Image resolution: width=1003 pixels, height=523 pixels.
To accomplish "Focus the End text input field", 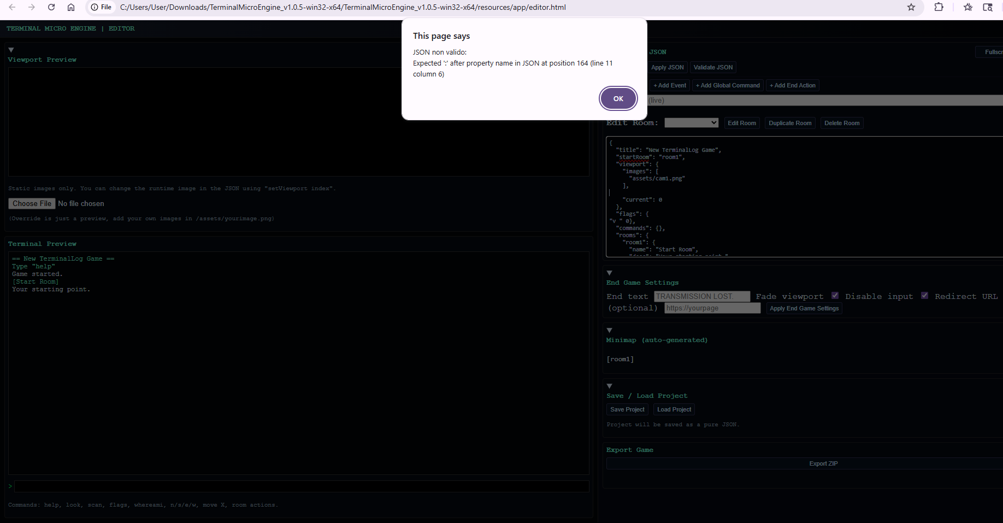I will click(x=702, y=296).
